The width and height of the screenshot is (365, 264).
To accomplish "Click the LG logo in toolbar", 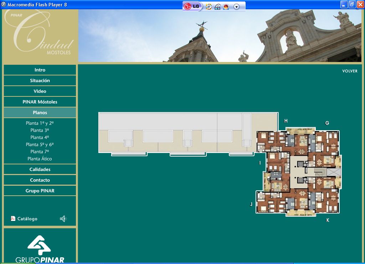I will point(192,6).
